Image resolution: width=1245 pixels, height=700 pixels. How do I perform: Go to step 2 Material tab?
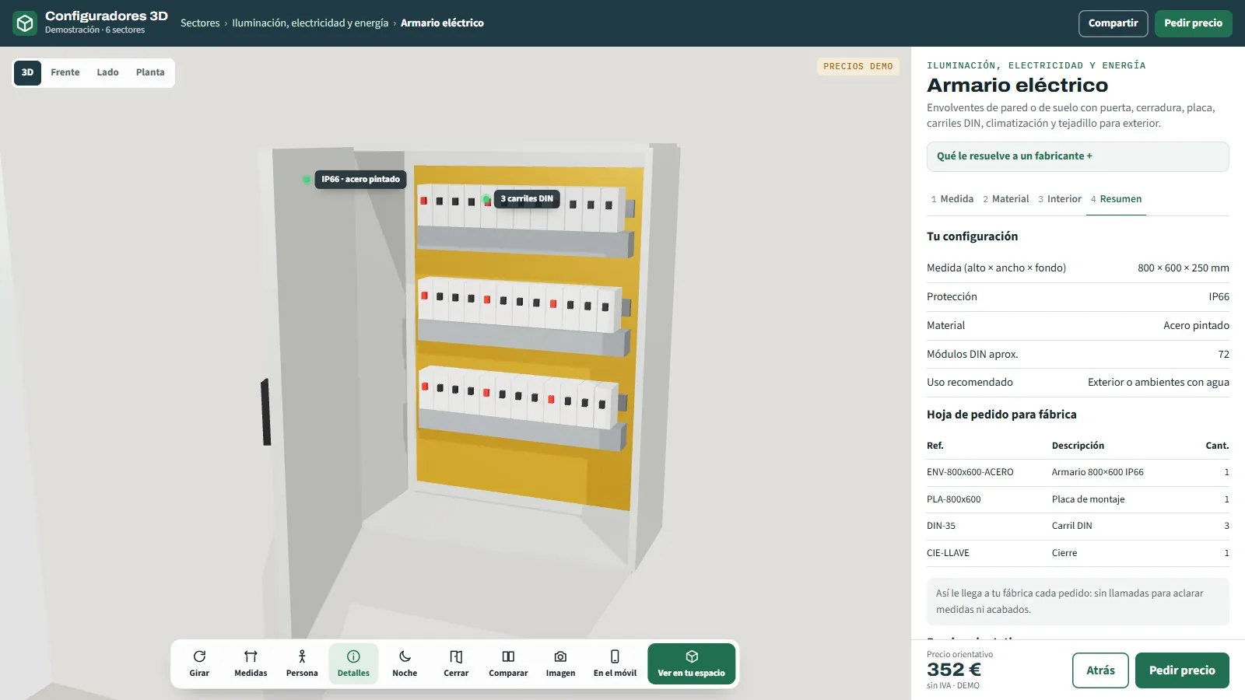(x=1005, y=199)
